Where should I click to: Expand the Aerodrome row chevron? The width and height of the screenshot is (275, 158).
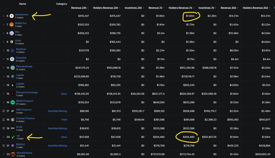3,16
